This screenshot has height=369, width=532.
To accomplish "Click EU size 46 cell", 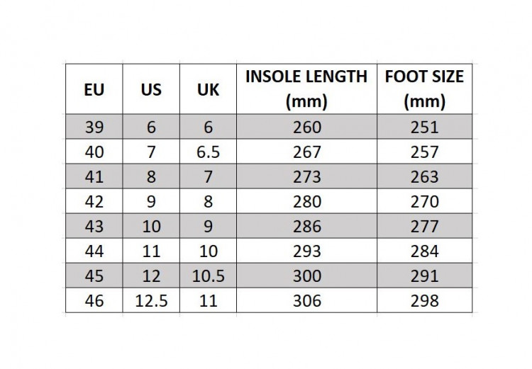I will tap(94, 300).
